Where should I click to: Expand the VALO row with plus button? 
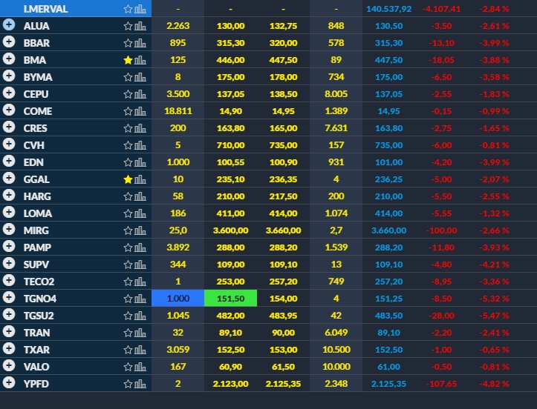click(9, 365)
